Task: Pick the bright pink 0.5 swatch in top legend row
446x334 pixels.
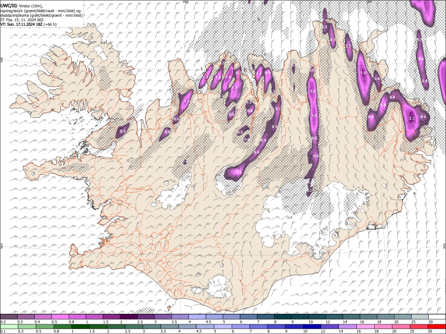Action: 60,317
